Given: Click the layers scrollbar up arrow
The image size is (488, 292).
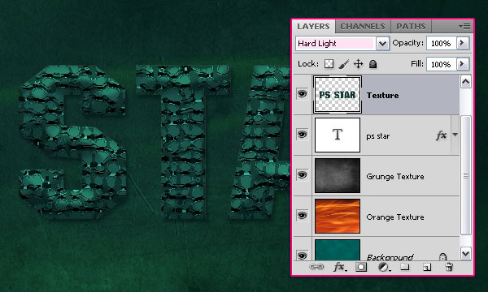Looking at the screenshot, I should (x=465, y=82).
